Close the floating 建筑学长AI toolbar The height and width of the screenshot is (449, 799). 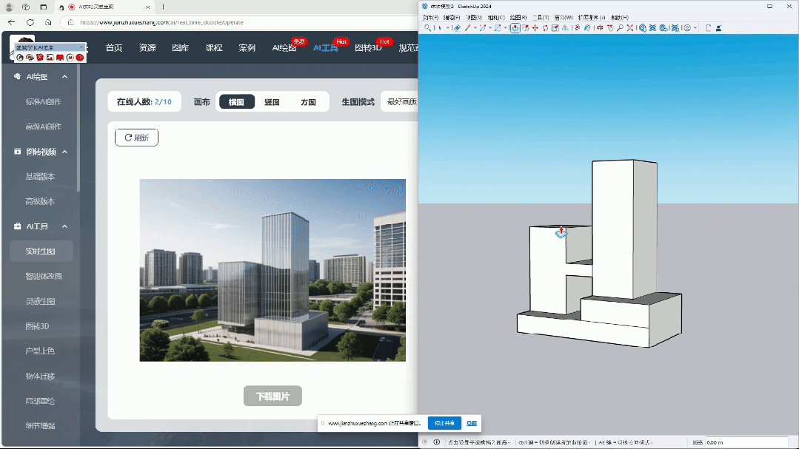click(x=81, y=47)
